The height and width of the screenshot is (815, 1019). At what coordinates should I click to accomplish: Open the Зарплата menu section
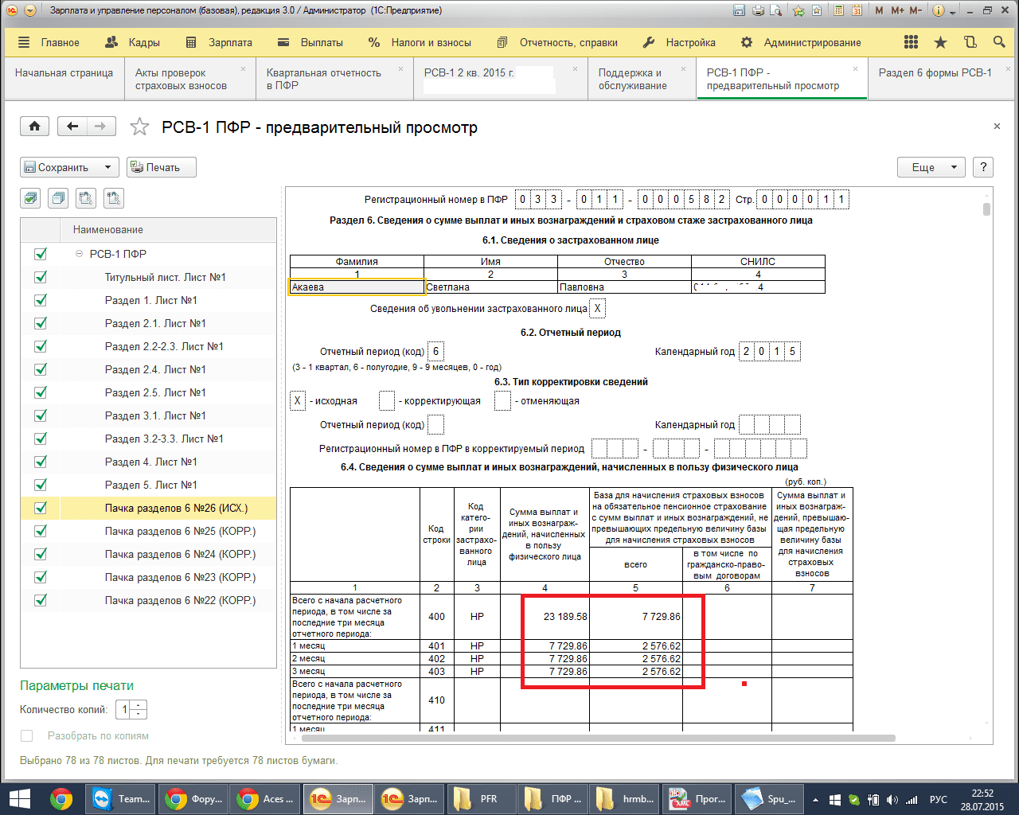[219, 43]
